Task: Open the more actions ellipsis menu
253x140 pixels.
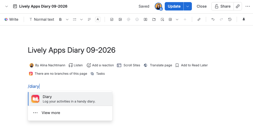Action: click(x=248, y=6)
